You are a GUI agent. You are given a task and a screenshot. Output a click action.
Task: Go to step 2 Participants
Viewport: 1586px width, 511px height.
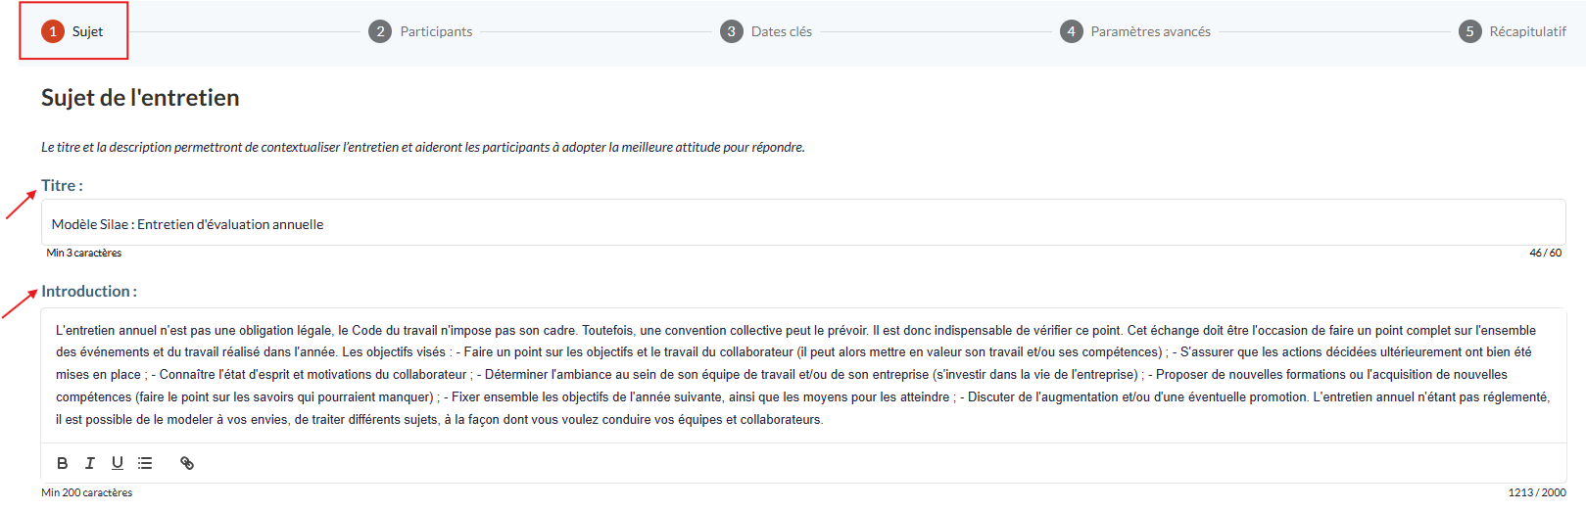420,31
